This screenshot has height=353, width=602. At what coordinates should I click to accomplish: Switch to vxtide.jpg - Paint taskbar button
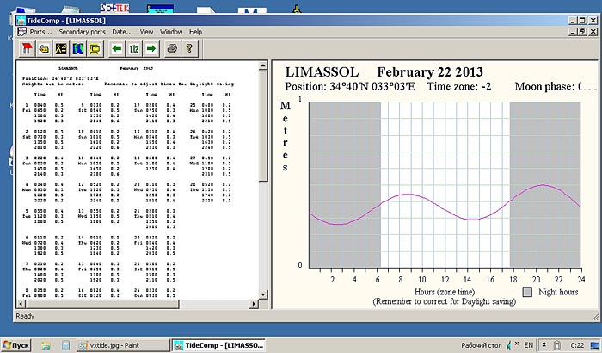(x=122, y=345)
